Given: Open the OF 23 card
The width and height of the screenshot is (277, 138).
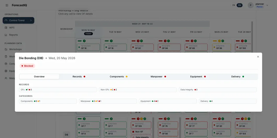Looking at the screenshot, I should tap(221, 133).
